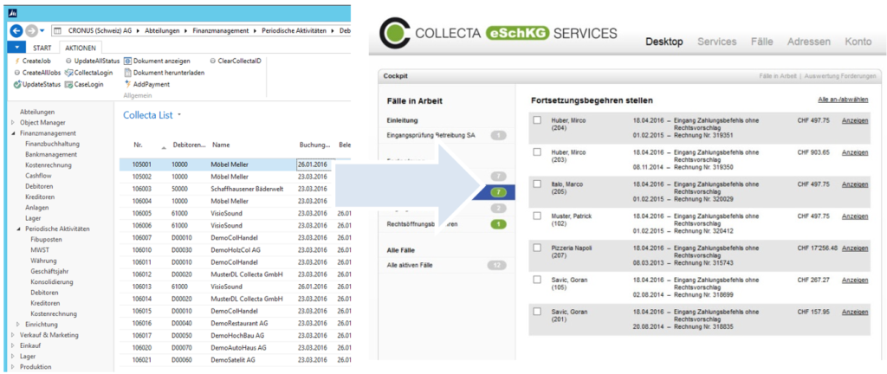
Task: Tick the checkbox for Huber, Mirco (204)
Action: [537, 120]
